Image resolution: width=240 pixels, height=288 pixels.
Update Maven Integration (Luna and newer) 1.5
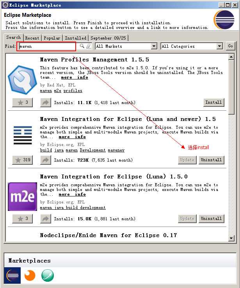pyautogui.click(x=187, y=160)
